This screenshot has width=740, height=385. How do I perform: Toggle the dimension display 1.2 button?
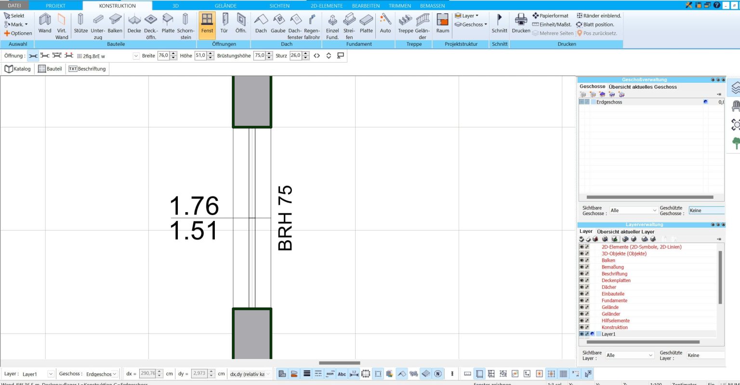click(x=354, y=373)
